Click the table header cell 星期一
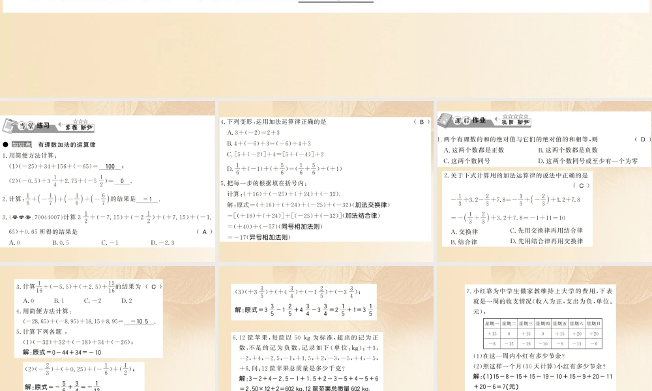Screen dimensions: 652x391 tap(492, 323)
